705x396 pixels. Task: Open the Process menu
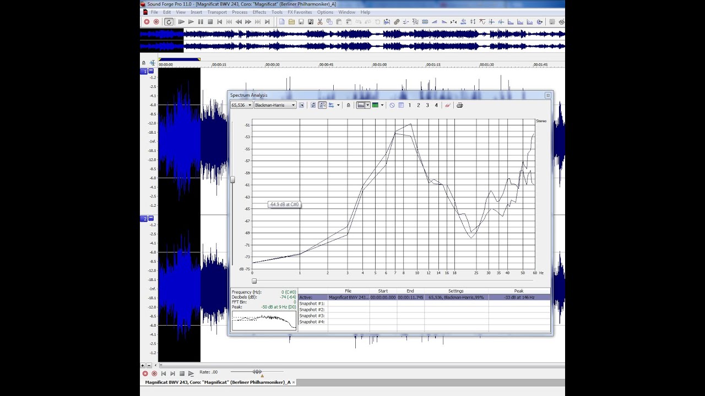tap(240, 12)
